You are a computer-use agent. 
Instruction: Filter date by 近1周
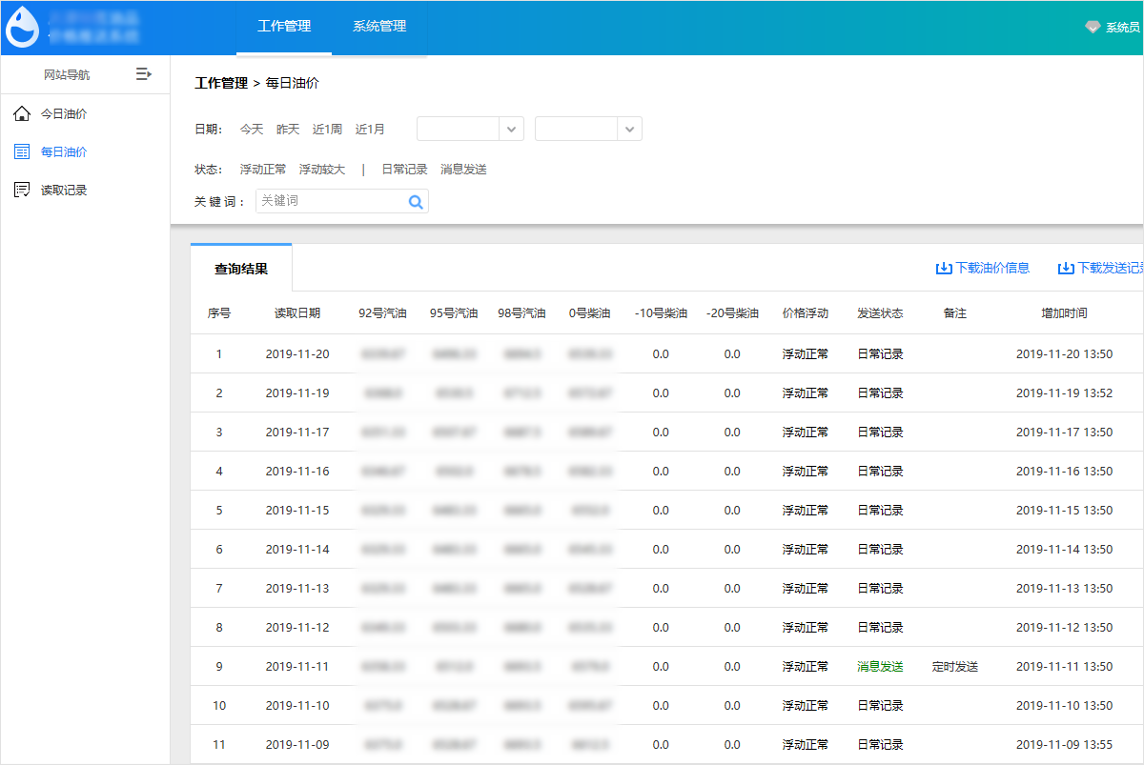[x=327, y=130]
